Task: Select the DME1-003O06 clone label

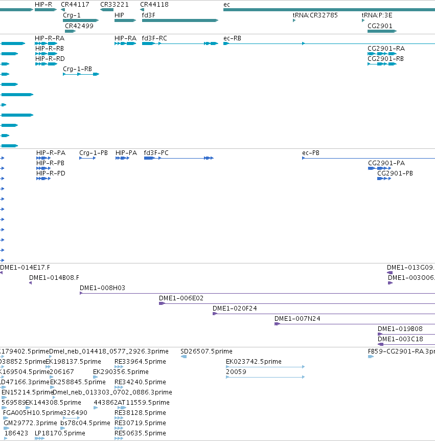Action: point(411,278)
